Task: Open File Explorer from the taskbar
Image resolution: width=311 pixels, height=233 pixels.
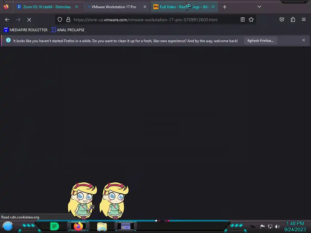Action: tap(102, 226)
